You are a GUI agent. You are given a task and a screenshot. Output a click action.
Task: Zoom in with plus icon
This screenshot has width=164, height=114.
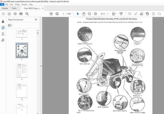[95, 14]
